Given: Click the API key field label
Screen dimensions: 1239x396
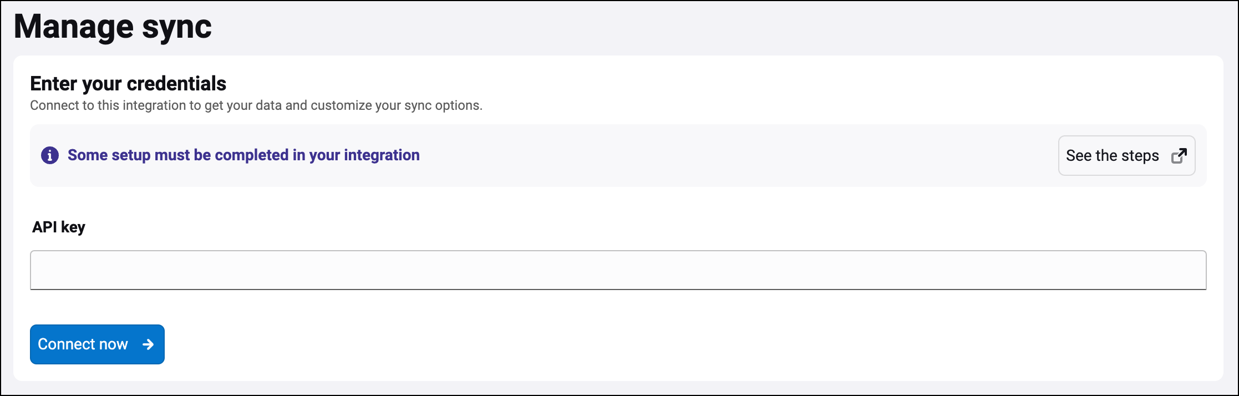Looking at the screenshot, I should tap(59, 227).
